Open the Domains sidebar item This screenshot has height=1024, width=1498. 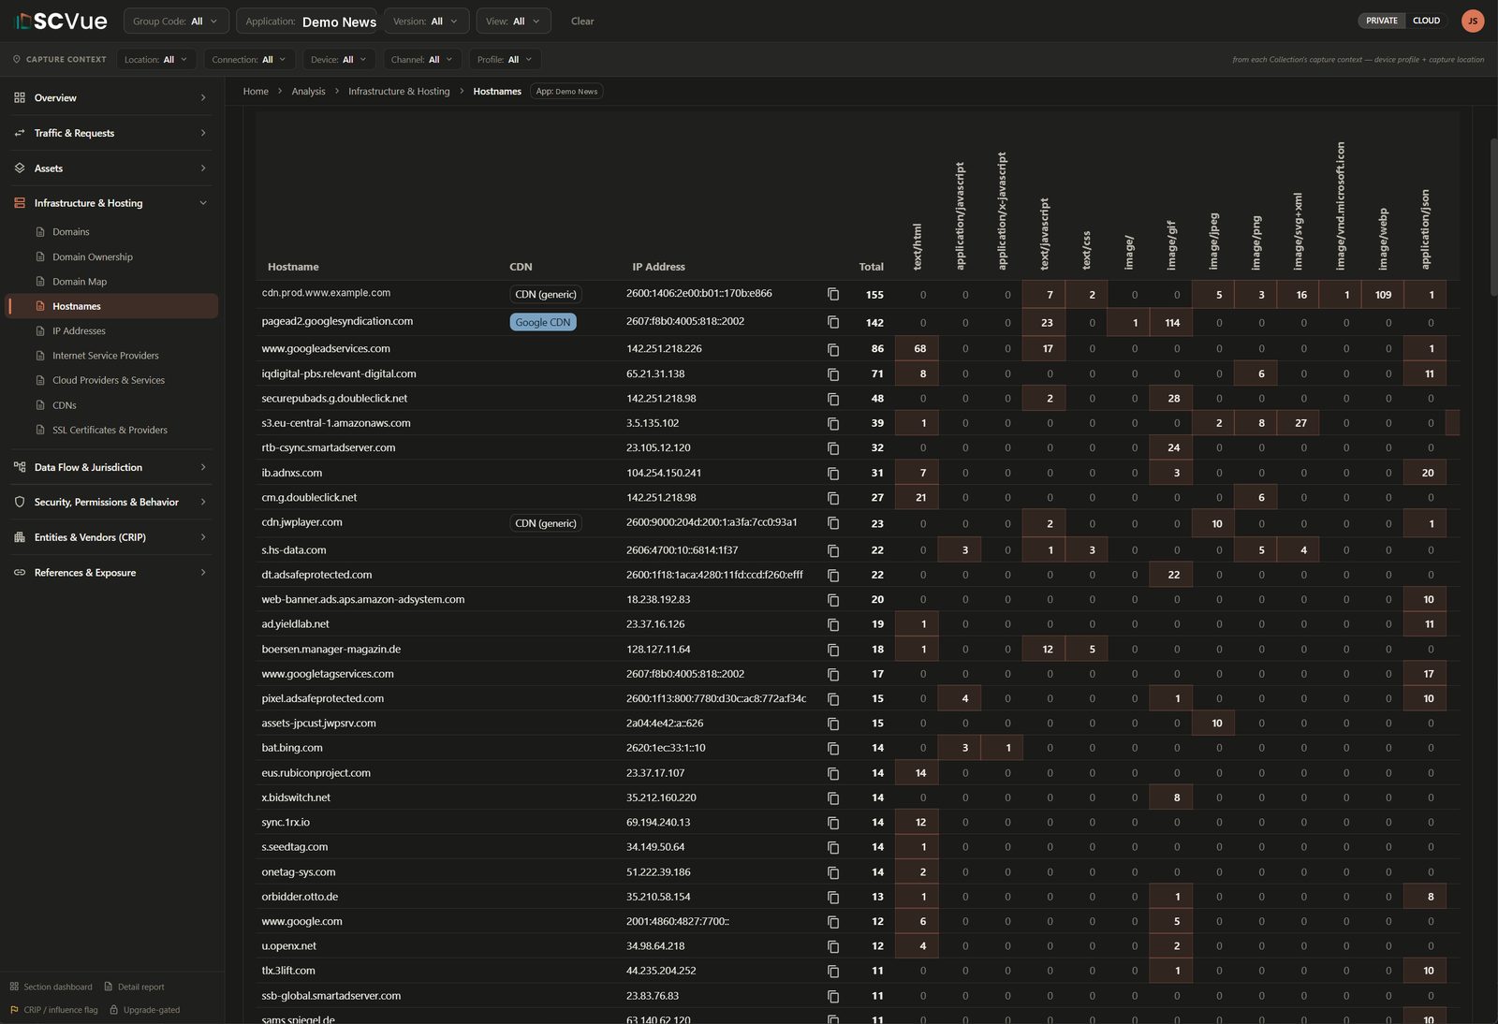pos(71,232)
